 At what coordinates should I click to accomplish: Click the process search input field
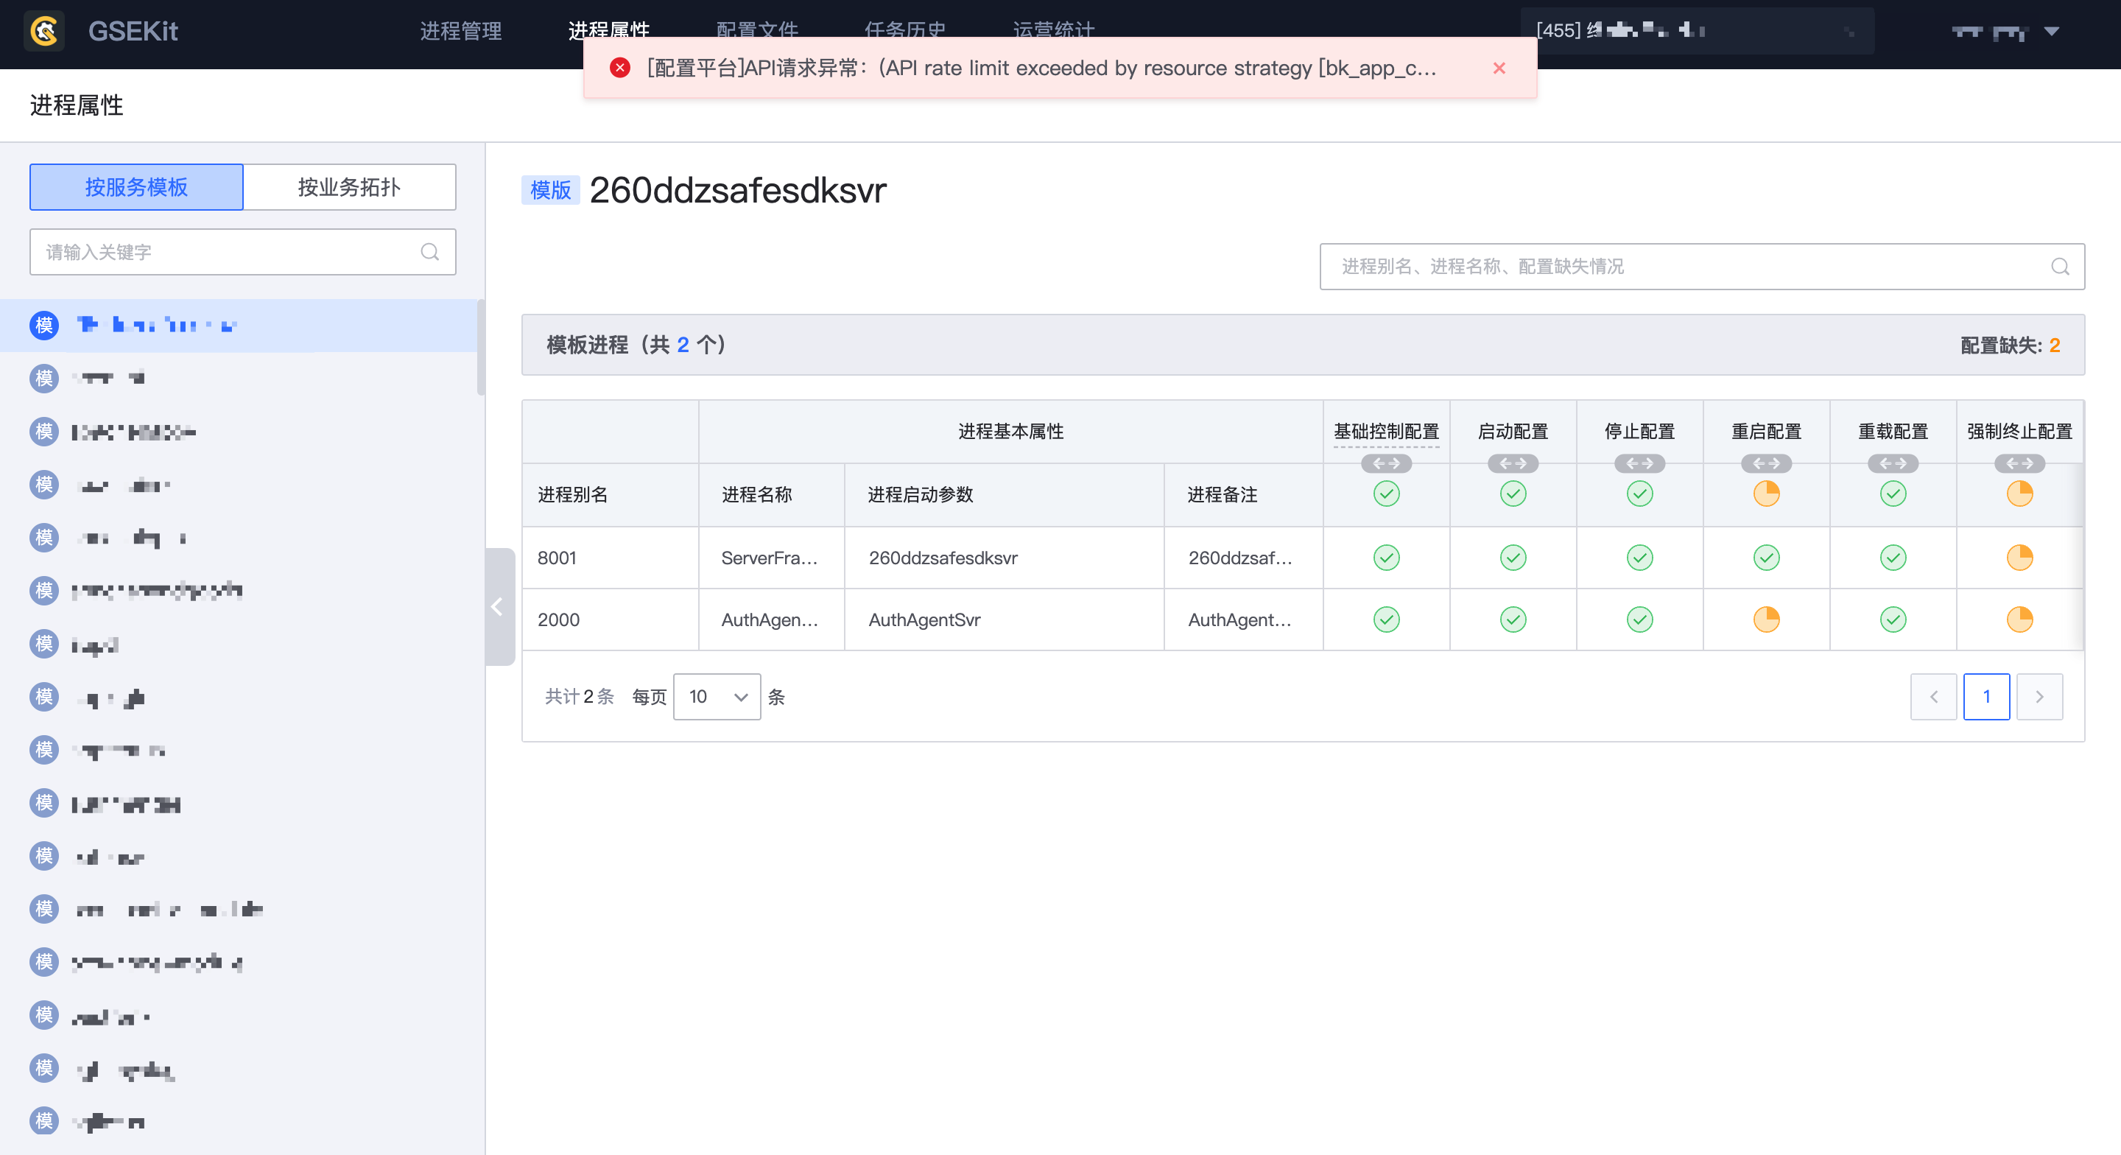click(x=1647, y=266)
